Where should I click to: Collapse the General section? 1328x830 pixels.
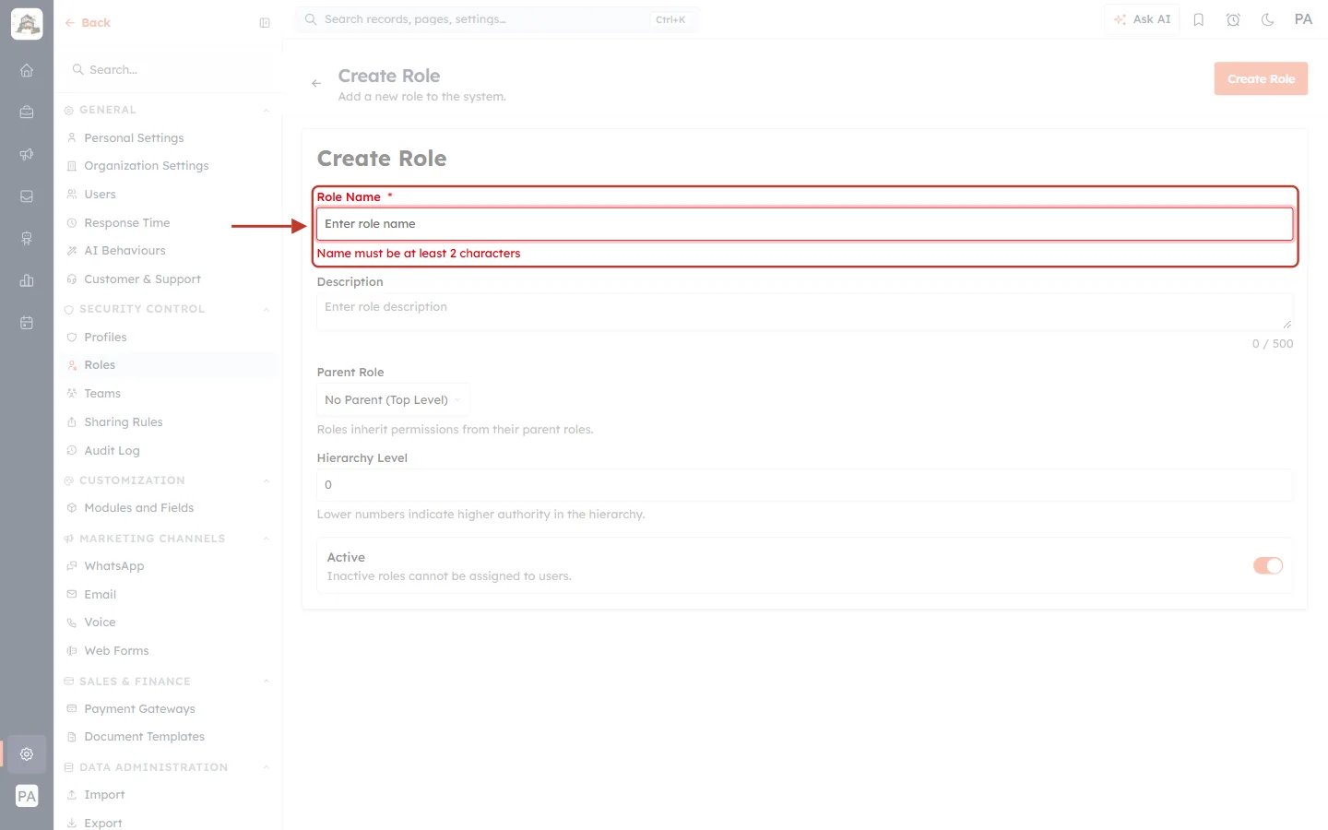[x=266, y=111]
